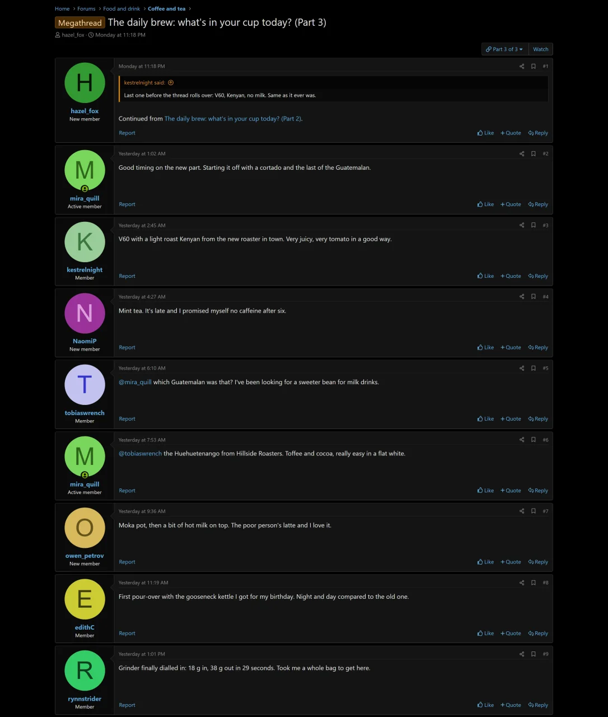The width and height of the screenshot is (608, 717).
Task: Bookmark post #5 by tobiaswrench
Action: tap(534, 368)
